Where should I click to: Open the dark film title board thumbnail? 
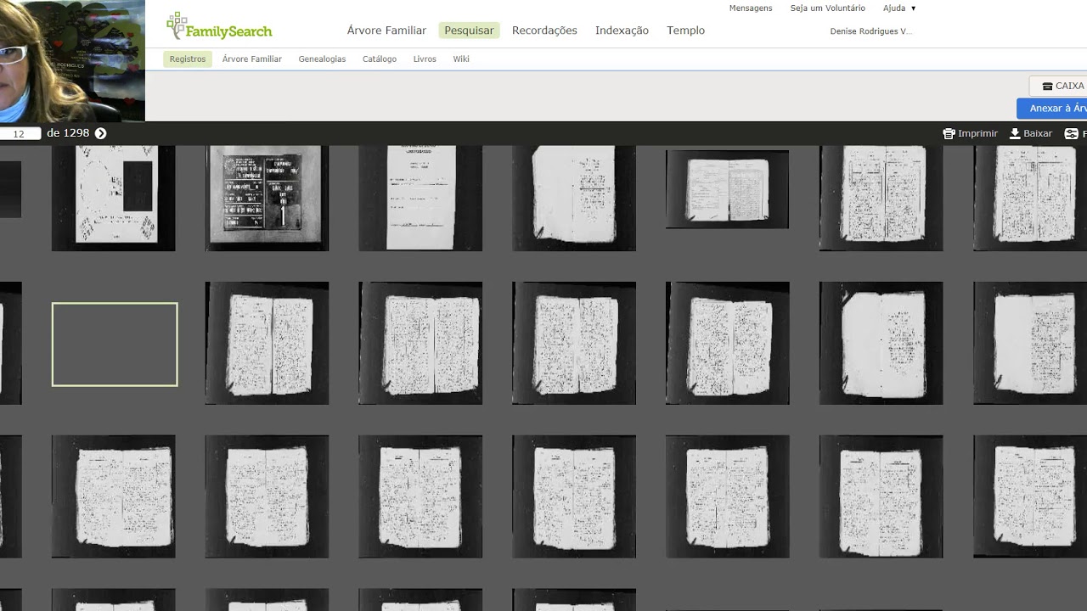point(267,198)
